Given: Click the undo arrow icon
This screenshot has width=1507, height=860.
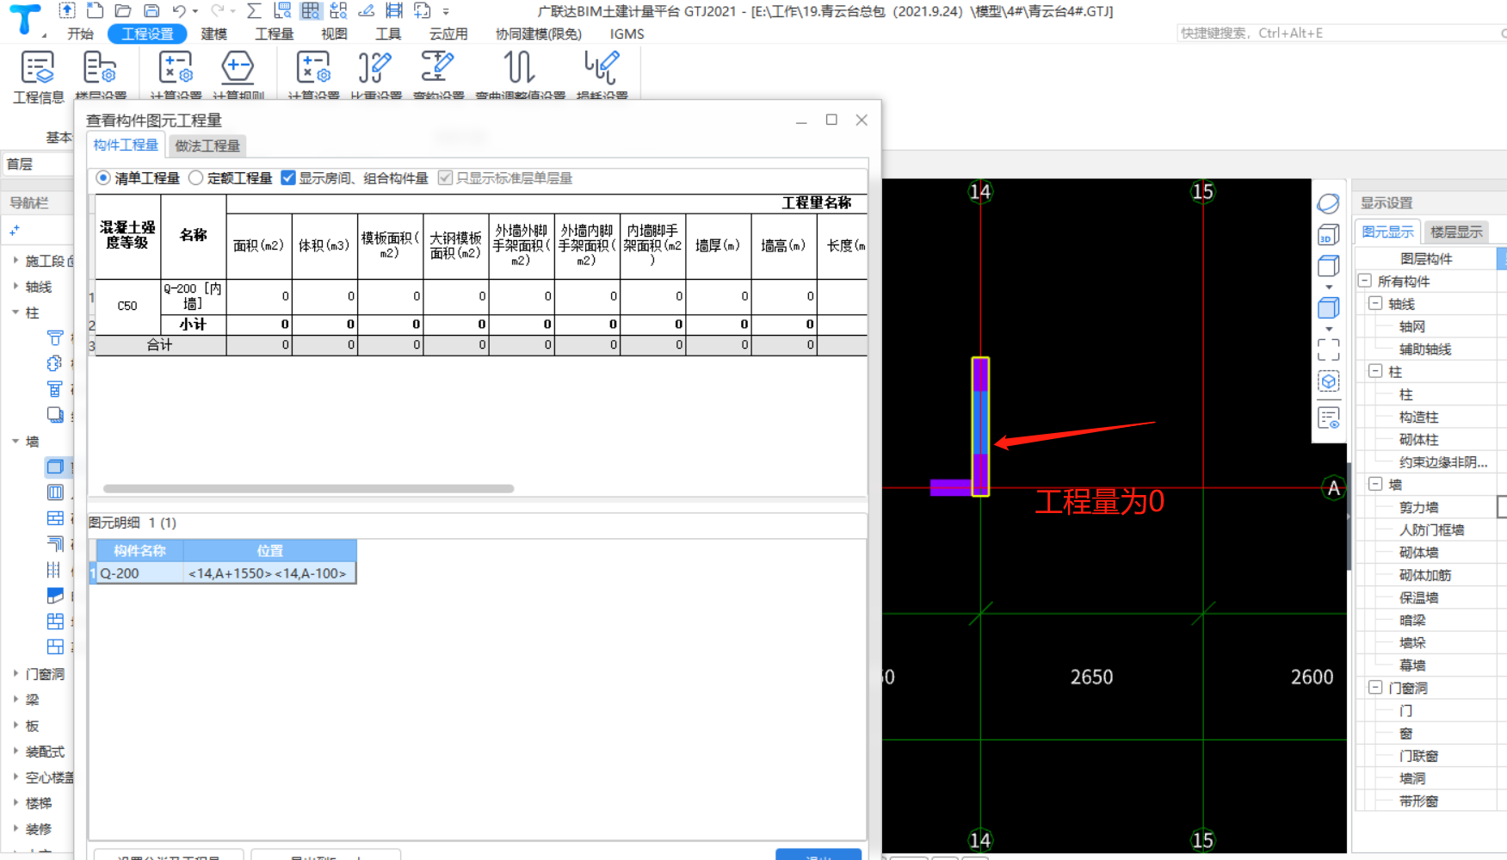Looking at the screenshot, I should (179, 11).
